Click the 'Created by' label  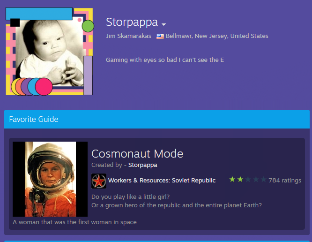tap(107, 165)
